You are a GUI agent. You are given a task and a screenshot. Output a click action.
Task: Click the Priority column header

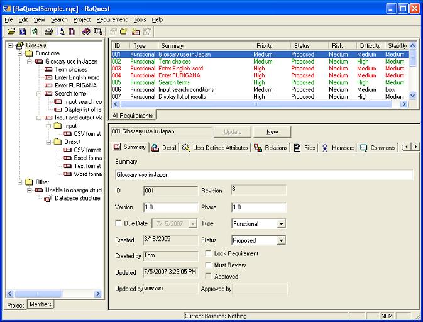[x=272, y=46]
